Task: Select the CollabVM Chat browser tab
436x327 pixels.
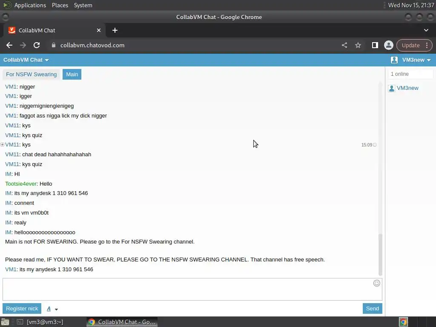Action: [54, 30]
